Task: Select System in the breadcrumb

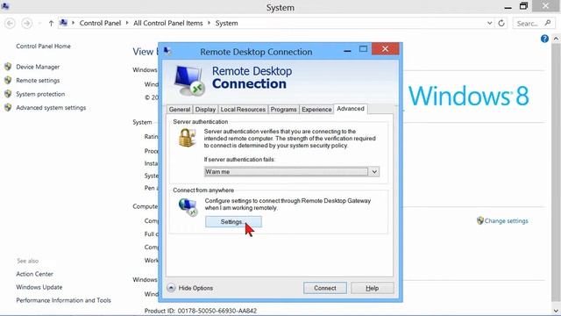Action: point(226,24)
